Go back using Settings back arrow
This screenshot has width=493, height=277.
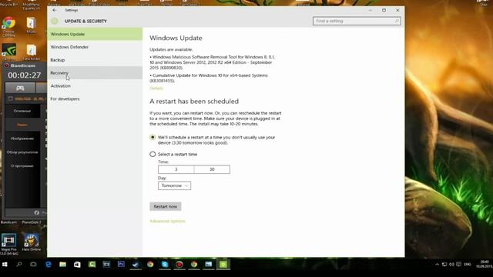coord(55,10)
